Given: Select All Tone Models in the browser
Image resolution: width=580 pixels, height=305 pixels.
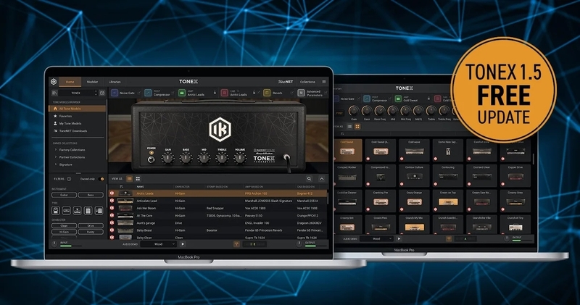Looking at the screenshot, I should click(78, 109).
